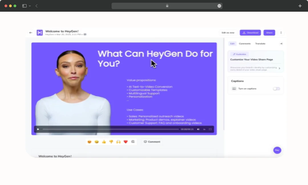
Task: Click the Edit as new button
Action: coord(228,32)
